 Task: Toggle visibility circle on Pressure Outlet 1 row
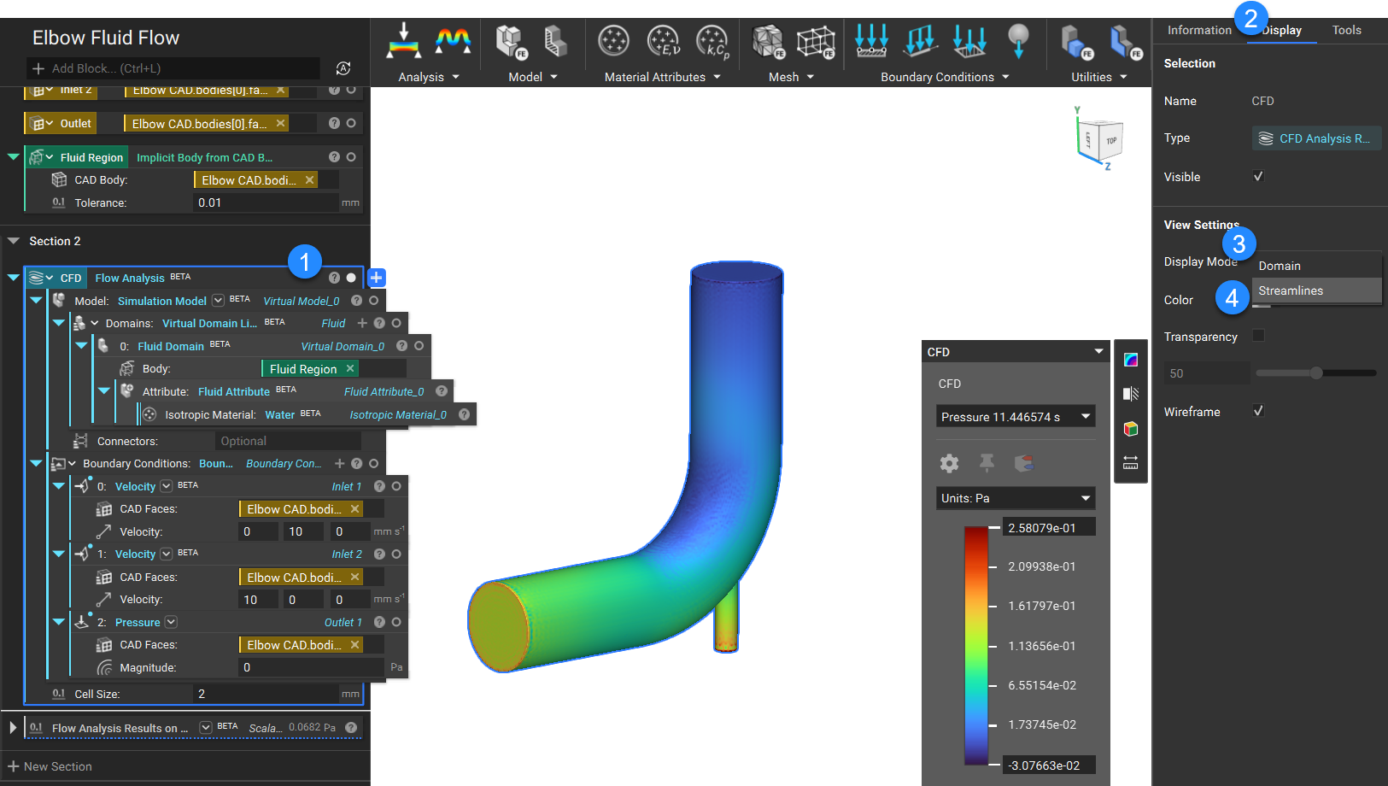(x=396, y=622)
